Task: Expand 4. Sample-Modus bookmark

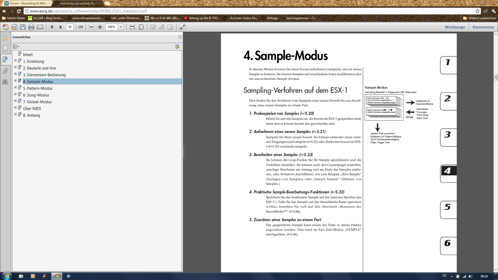Action: pyautogui.click(x=15, y=81)
